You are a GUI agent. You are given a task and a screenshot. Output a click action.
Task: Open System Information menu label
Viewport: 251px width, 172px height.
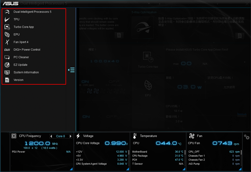tap(26, 72)
